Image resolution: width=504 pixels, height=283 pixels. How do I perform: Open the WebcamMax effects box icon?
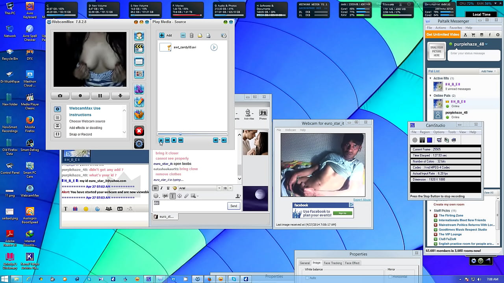139,115
